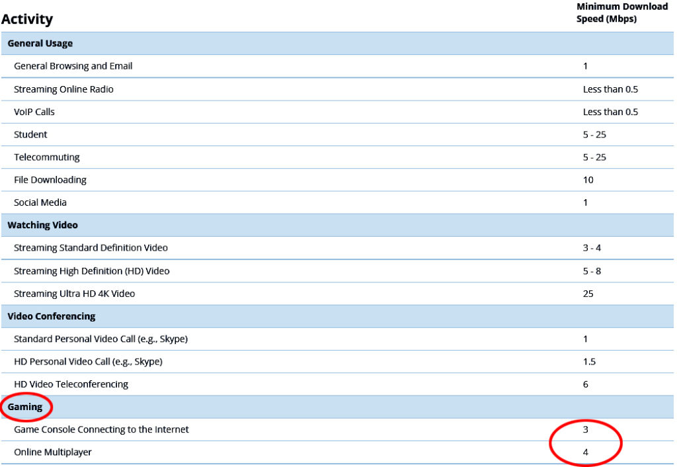The width and height of the screenshot is (677, 467).
Task: Click Streaming Standard Definition Video row
Action: click(91, 248)
